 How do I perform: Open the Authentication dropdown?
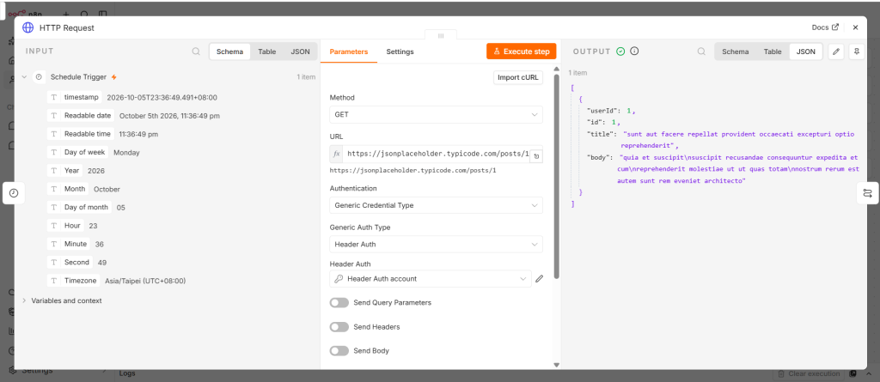(436, 205)
